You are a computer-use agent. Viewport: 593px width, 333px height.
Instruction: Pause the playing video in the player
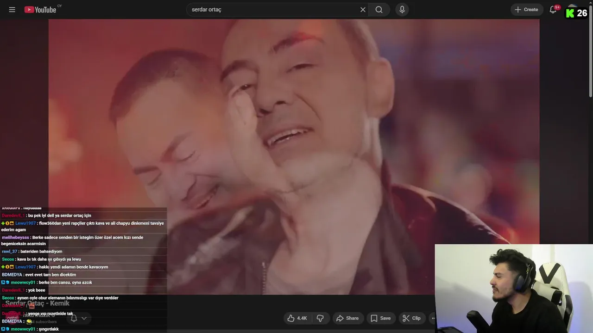(294, 156)
